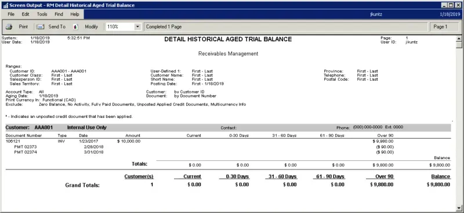This screenshot has height=213, width=464.
Task: Click the vertical scrollbar down arrow
Action: 459,207
